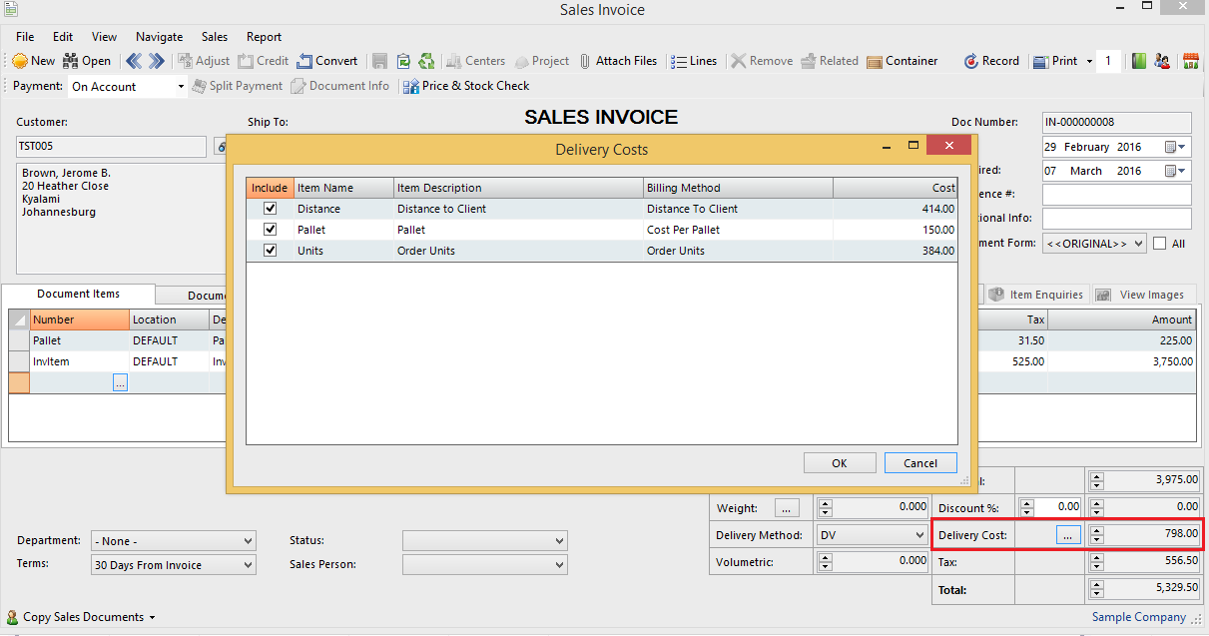Click the Delivery Cost ellipsis button
Image resolution: width=1209 pixels, height=636 pixels.
tap(1067, 536)
